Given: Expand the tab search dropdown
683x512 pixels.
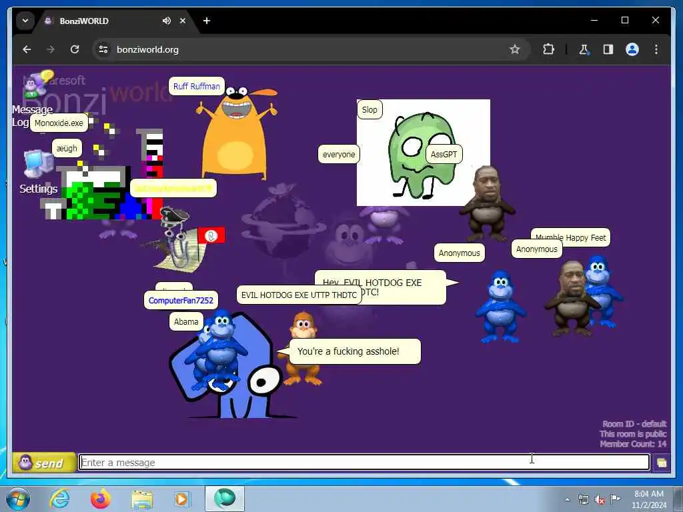Looking at the screenshot, I should pos(25,21).
